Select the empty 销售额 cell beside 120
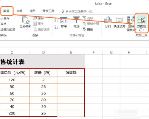Screen dimensions: 149x119 (71, 80)
